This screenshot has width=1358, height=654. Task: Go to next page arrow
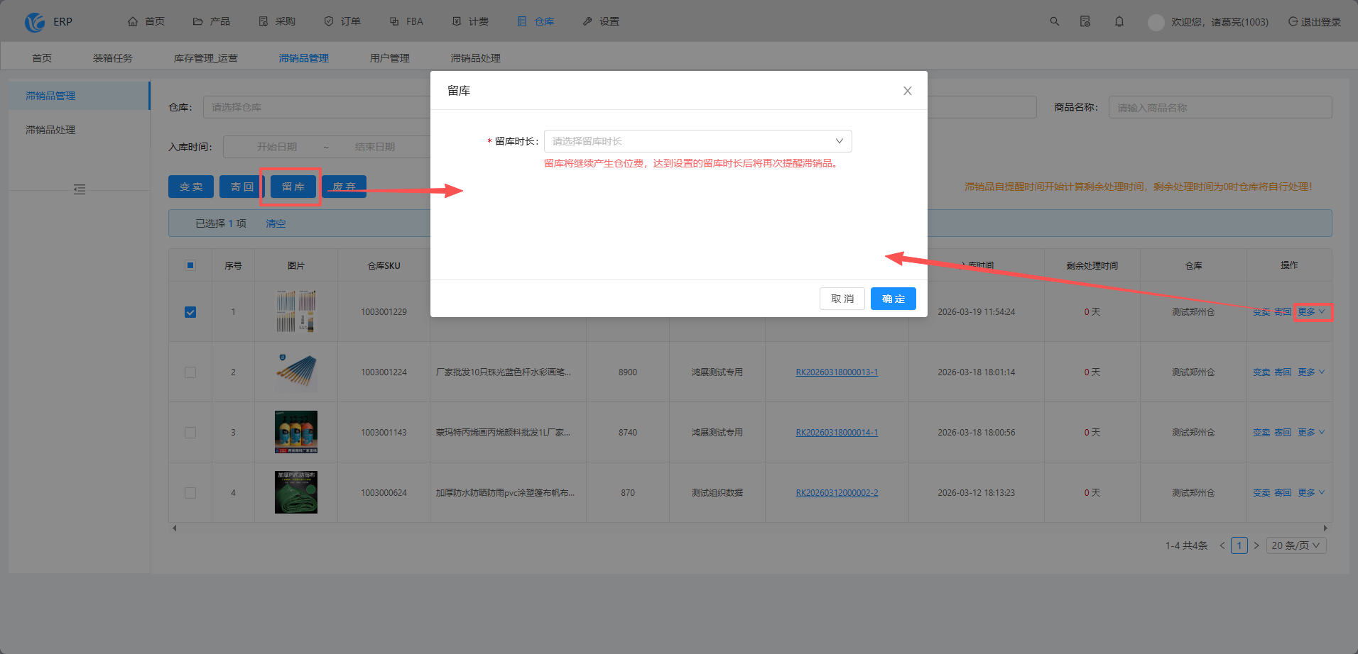(1256, 545)
